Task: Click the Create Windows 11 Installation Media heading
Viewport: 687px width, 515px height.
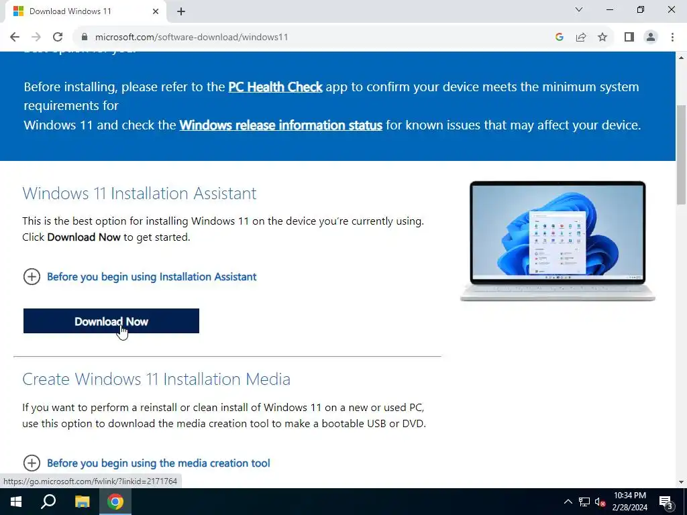Action: point(156,380)
